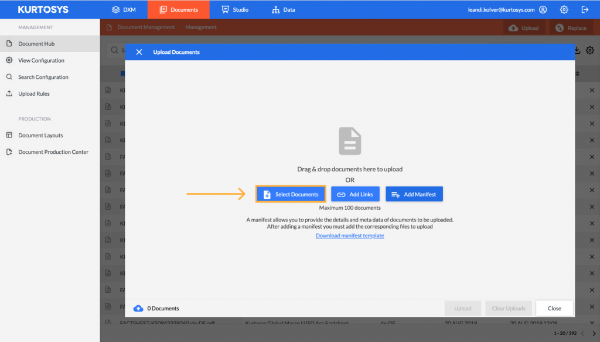Click the Add Manifest button

(414, 194)
